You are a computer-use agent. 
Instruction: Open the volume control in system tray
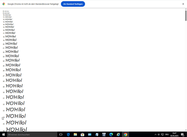tap(159, 135)
